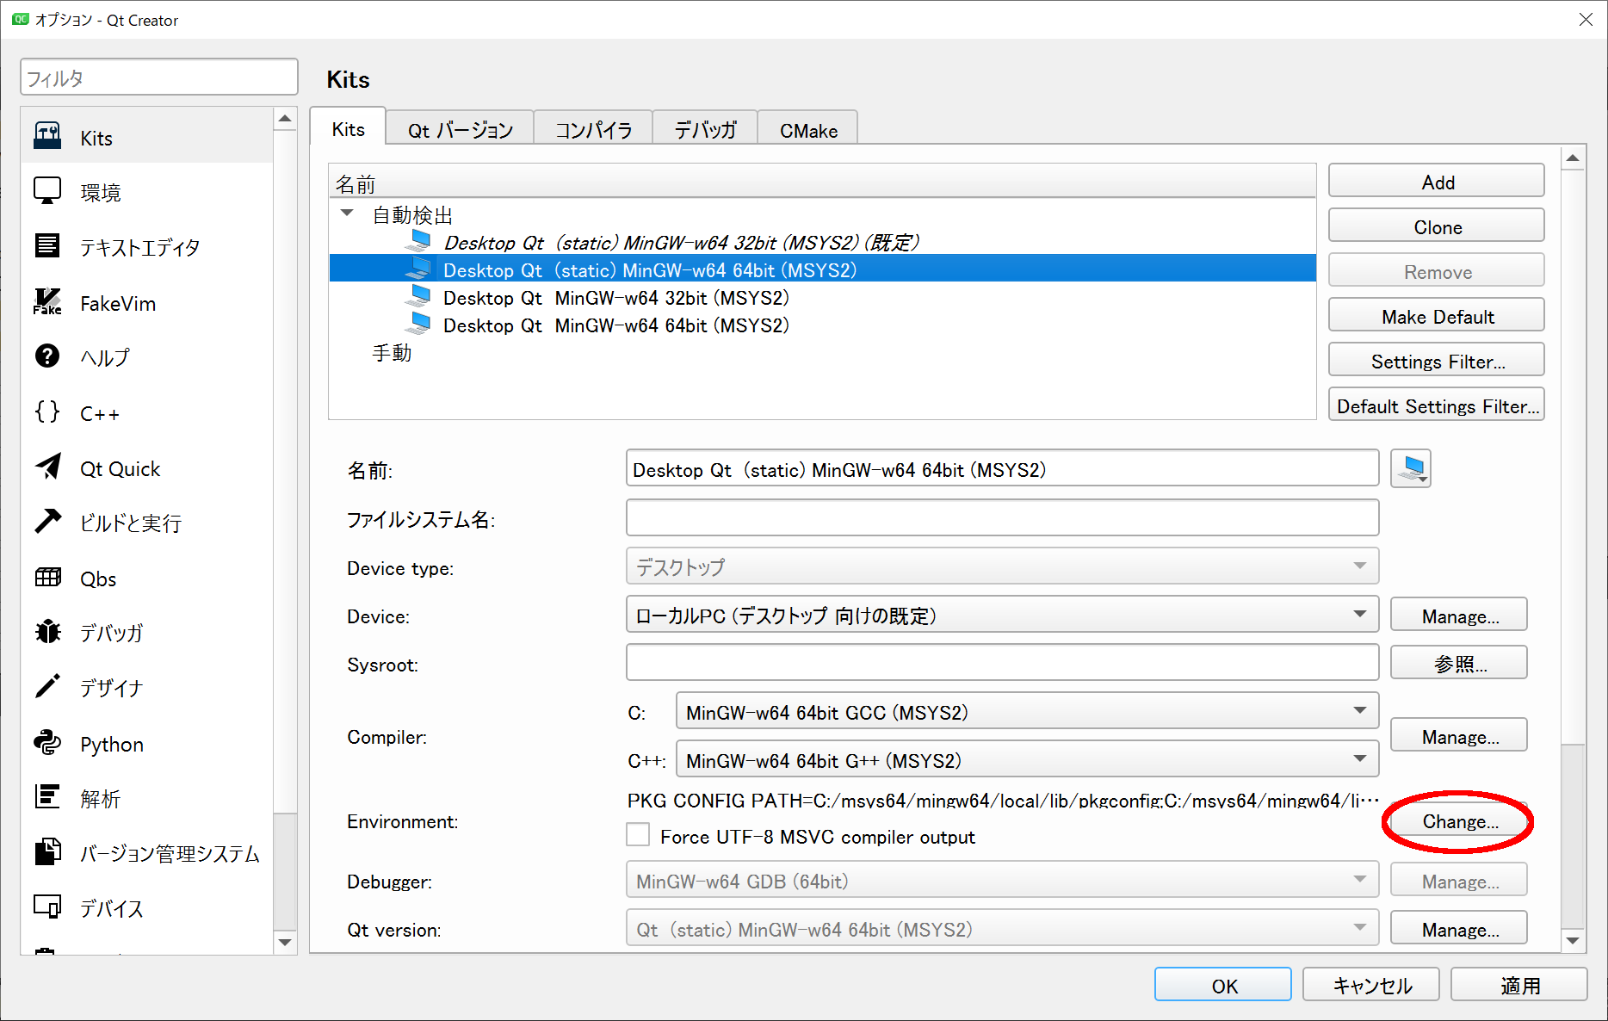Click Change... for Environment
This screenshot has height=1021, width=1608.
(x=1459, y=820)
